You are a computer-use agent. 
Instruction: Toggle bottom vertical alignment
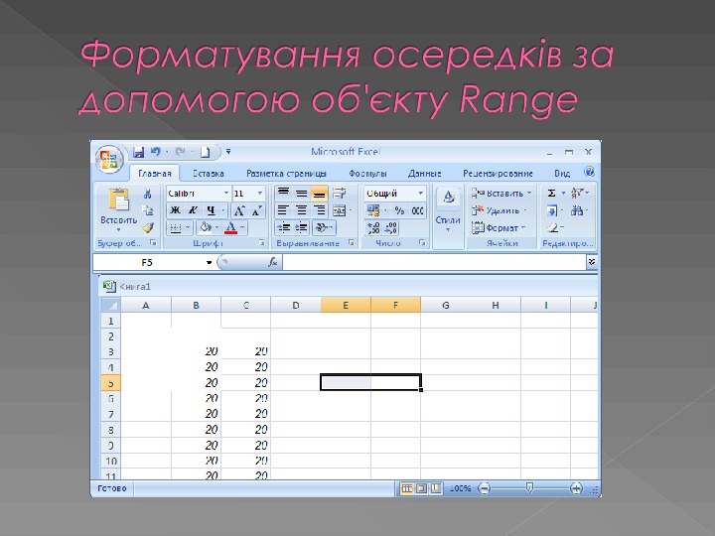click(319, 194)
